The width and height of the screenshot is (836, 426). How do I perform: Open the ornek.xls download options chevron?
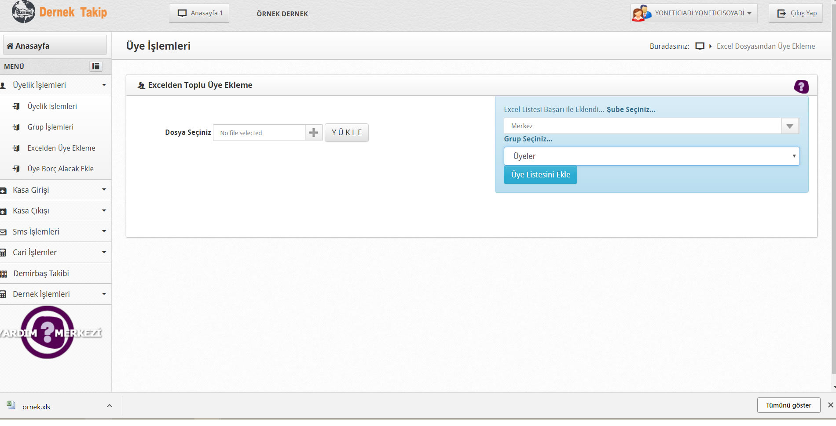(110, 406)
